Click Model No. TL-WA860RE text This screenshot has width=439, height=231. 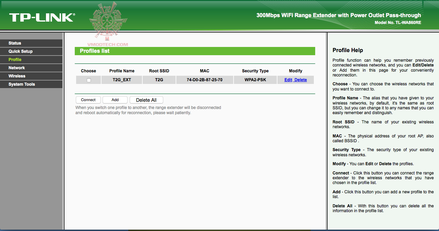398,23
